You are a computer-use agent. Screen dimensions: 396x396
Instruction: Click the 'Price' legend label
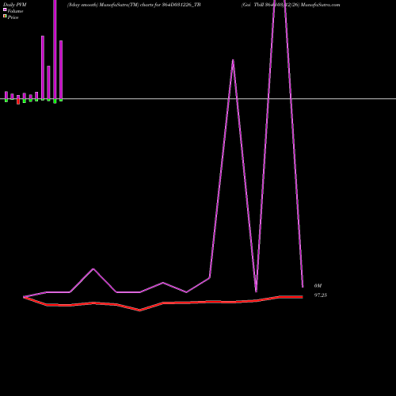pos(13,17)
